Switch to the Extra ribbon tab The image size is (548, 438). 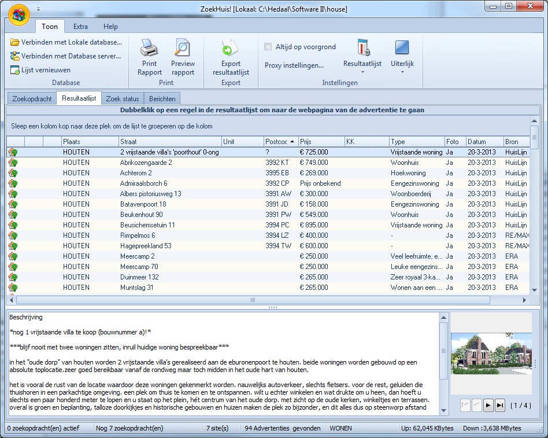[81, 27]
